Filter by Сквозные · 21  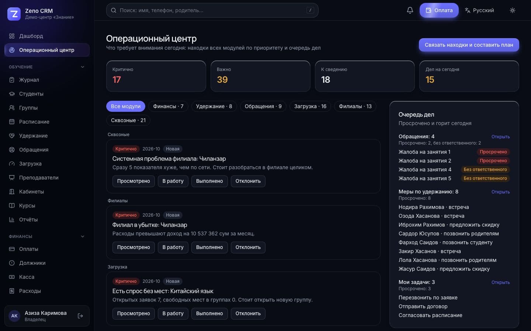click(x=128, y=120)
